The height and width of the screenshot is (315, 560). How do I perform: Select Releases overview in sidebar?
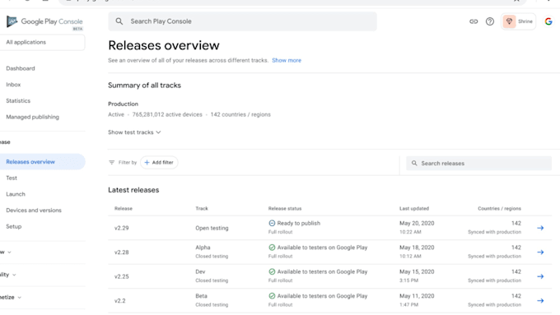pyautogui.click(x=42, y=162)
